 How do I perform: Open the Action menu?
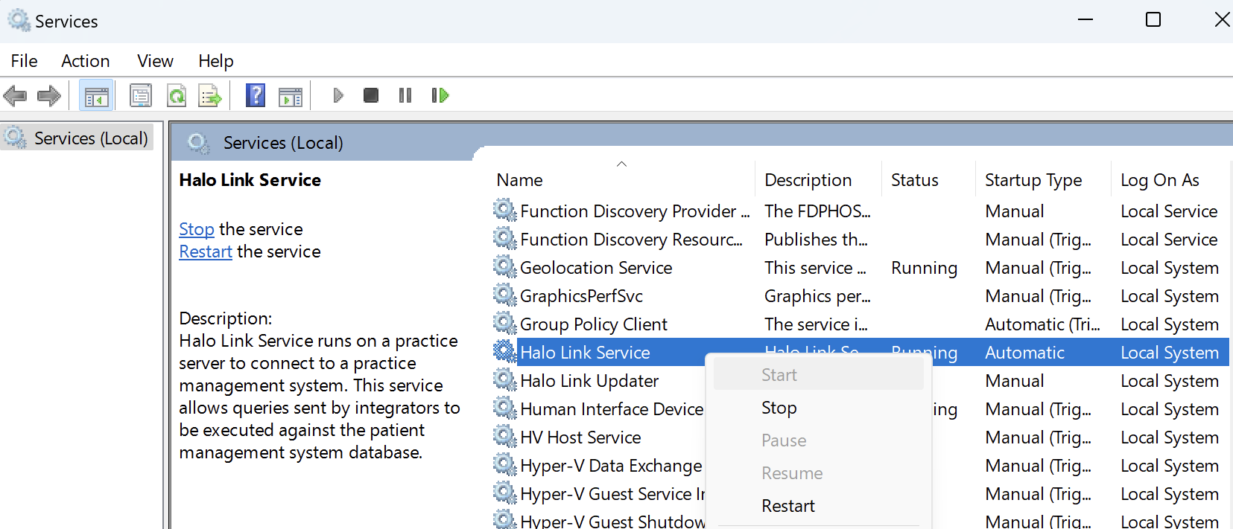pos(85,61)
